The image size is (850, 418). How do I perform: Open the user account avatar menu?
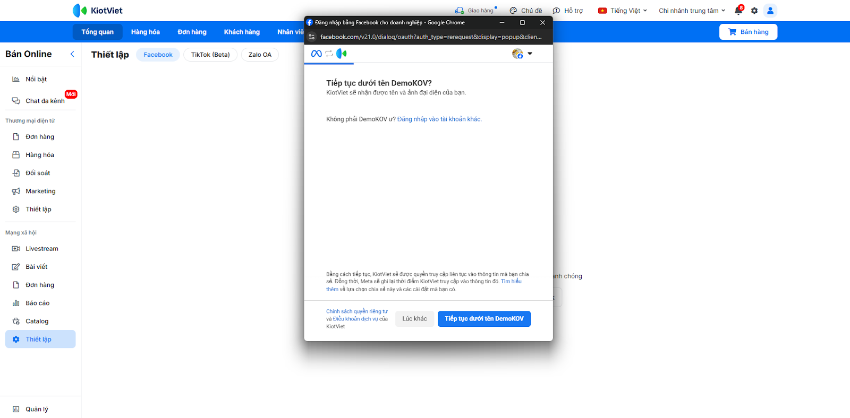point(770,11)
